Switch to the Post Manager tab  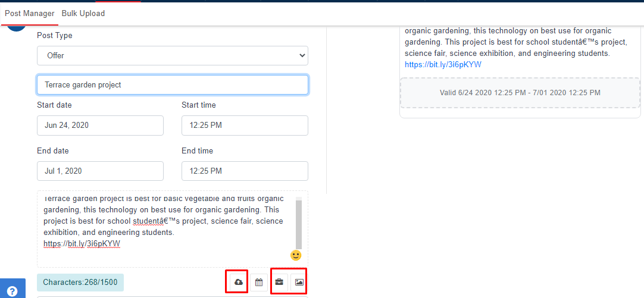[x=30, y=13]
